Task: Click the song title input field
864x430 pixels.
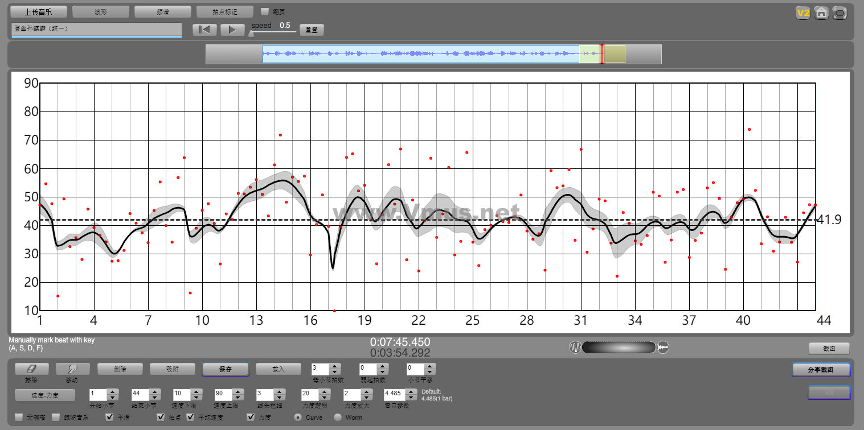Action: (x=96, y=30)
